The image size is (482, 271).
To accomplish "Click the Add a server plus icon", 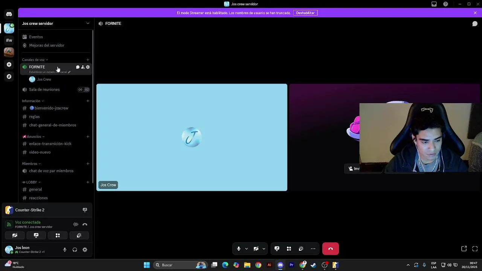I will click(x=9, y=64).
